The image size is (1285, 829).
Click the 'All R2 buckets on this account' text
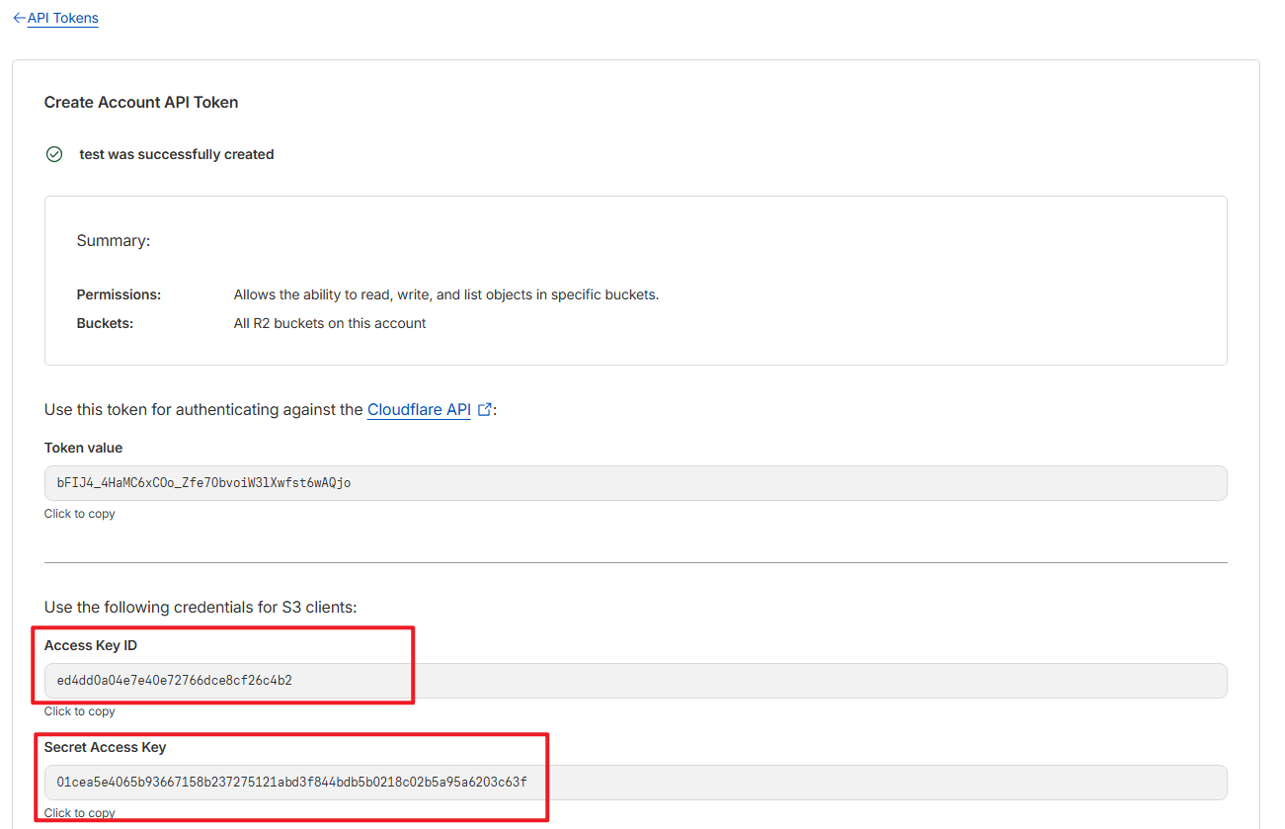click(x=330, y=323)
